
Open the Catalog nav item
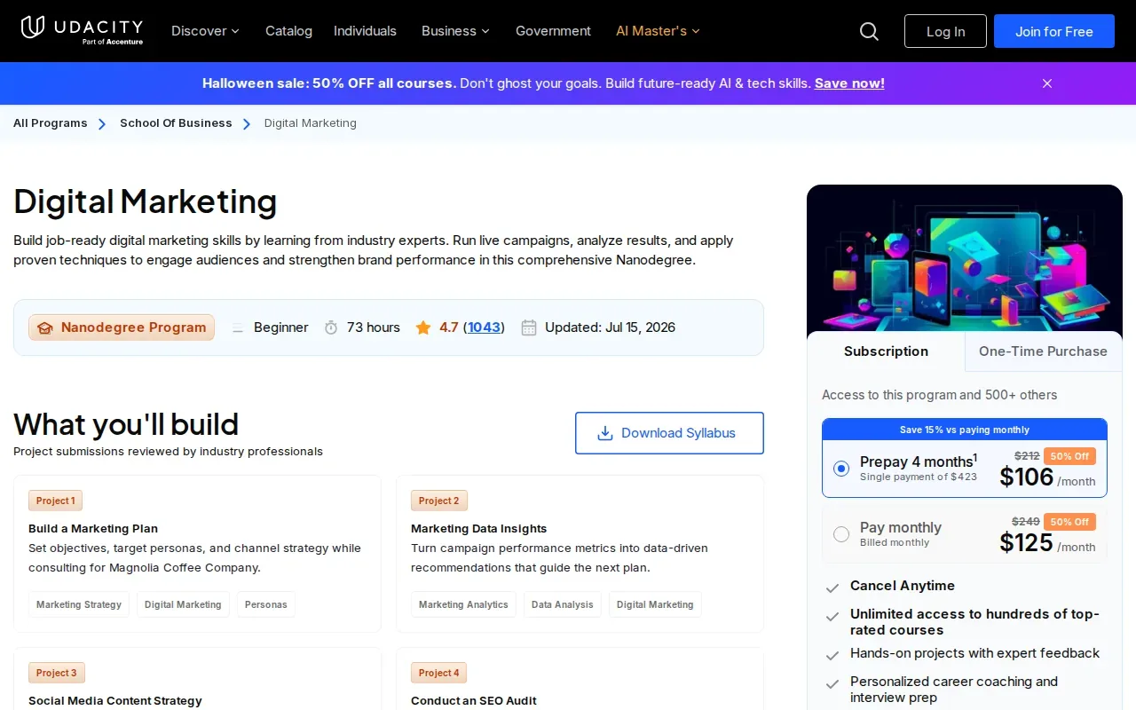[288, 31]
